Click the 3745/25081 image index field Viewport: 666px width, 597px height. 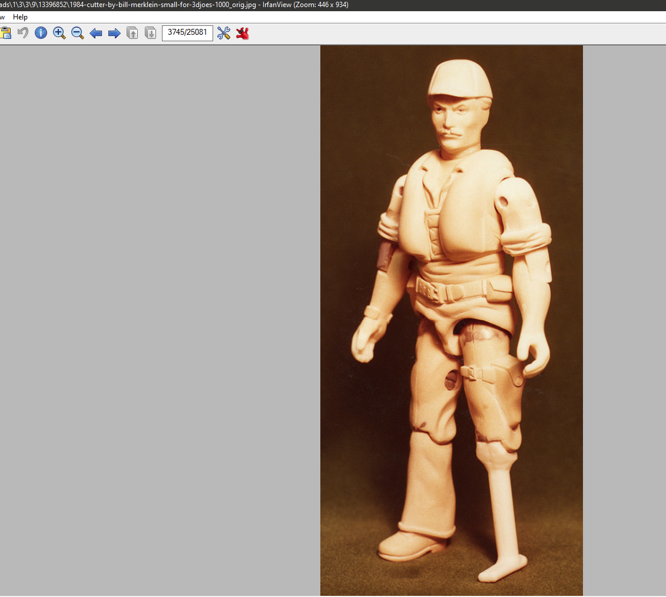click(x=187, y=32)
